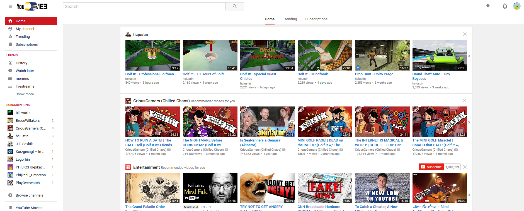Play the Fake News thumbnail
Image resolution: width=524 pixels, height=211 pixels.
click(x=325, y=188)
